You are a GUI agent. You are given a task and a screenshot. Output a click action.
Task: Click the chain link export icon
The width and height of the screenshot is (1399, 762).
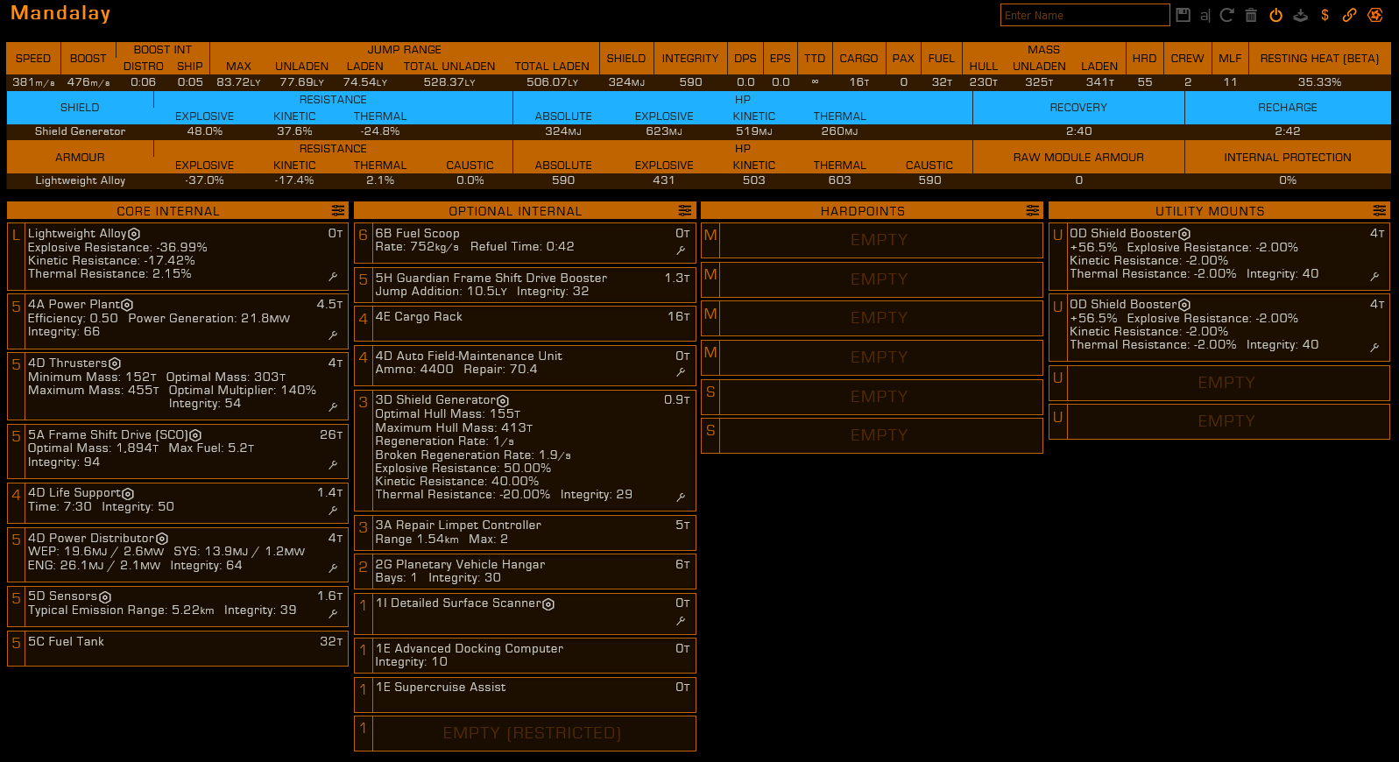[x=1350, y=15]
